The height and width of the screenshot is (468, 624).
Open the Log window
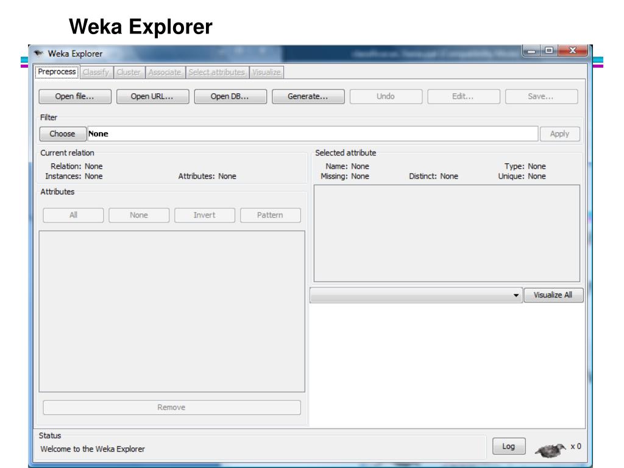click(x=509, y=447)
